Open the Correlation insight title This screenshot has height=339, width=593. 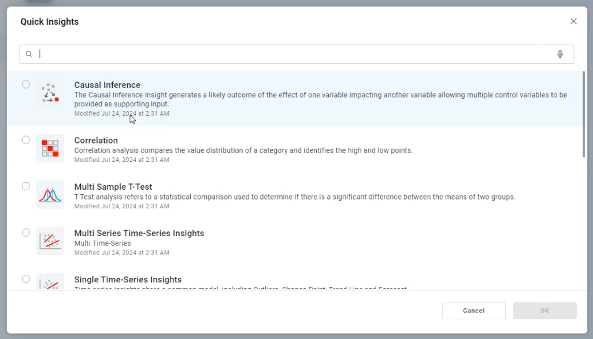[x=96, y=141]
